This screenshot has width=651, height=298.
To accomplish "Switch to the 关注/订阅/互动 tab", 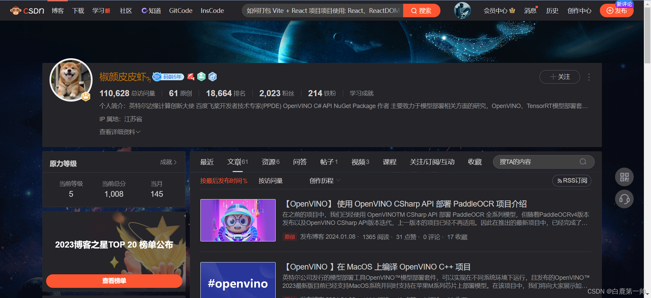I will 432,162.
